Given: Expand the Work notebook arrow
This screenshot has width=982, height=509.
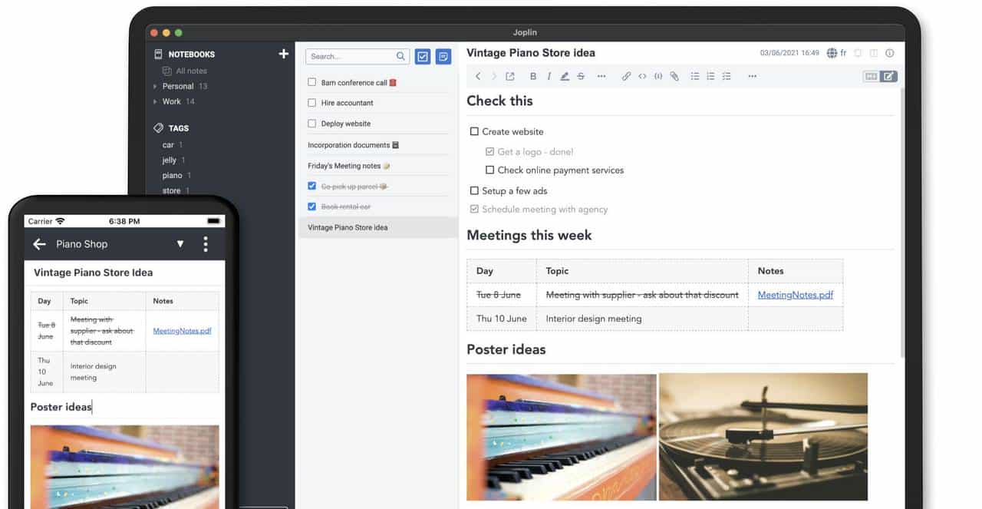Looking at the screenshot, I should point(155,102).
